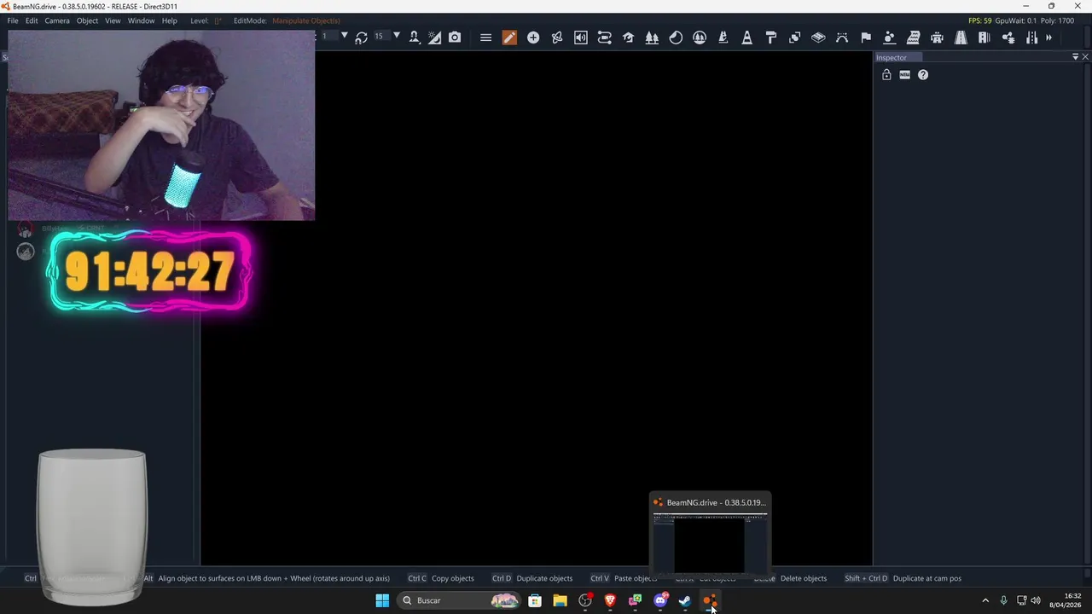1092x614 pixels.
Task: Click the pie-chart shaped toolbar icon
Action: pos(676,38)
